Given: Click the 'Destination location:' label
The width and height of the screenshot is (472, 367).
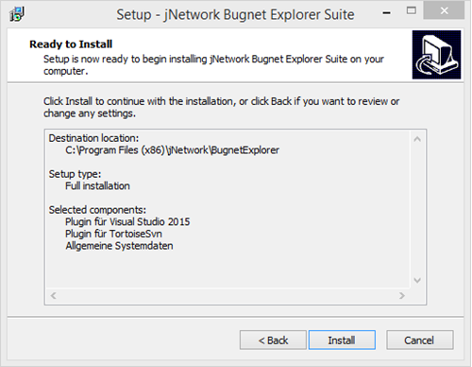Looking at the screenshot, I should (x=93, y=138).
